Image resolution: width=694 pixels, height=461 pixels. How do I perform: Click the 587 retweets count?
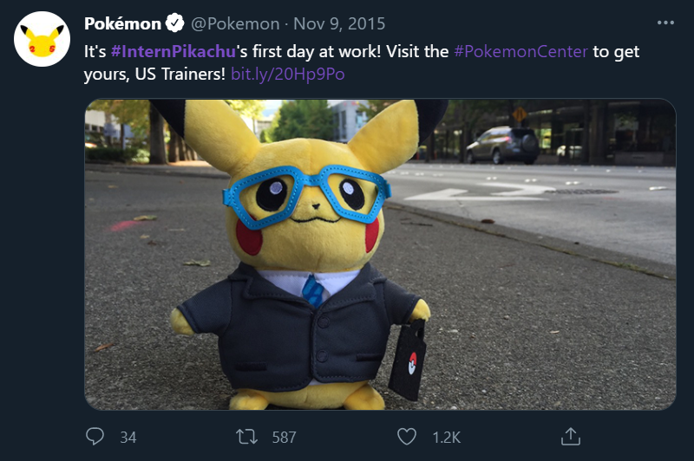point(285,438)
